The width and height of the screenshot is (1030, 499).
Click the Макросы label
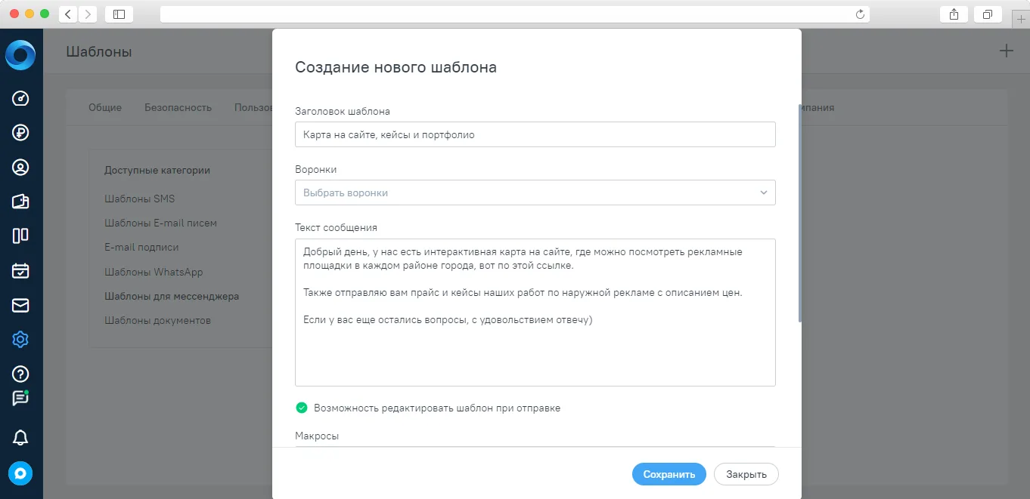point(317,436)
